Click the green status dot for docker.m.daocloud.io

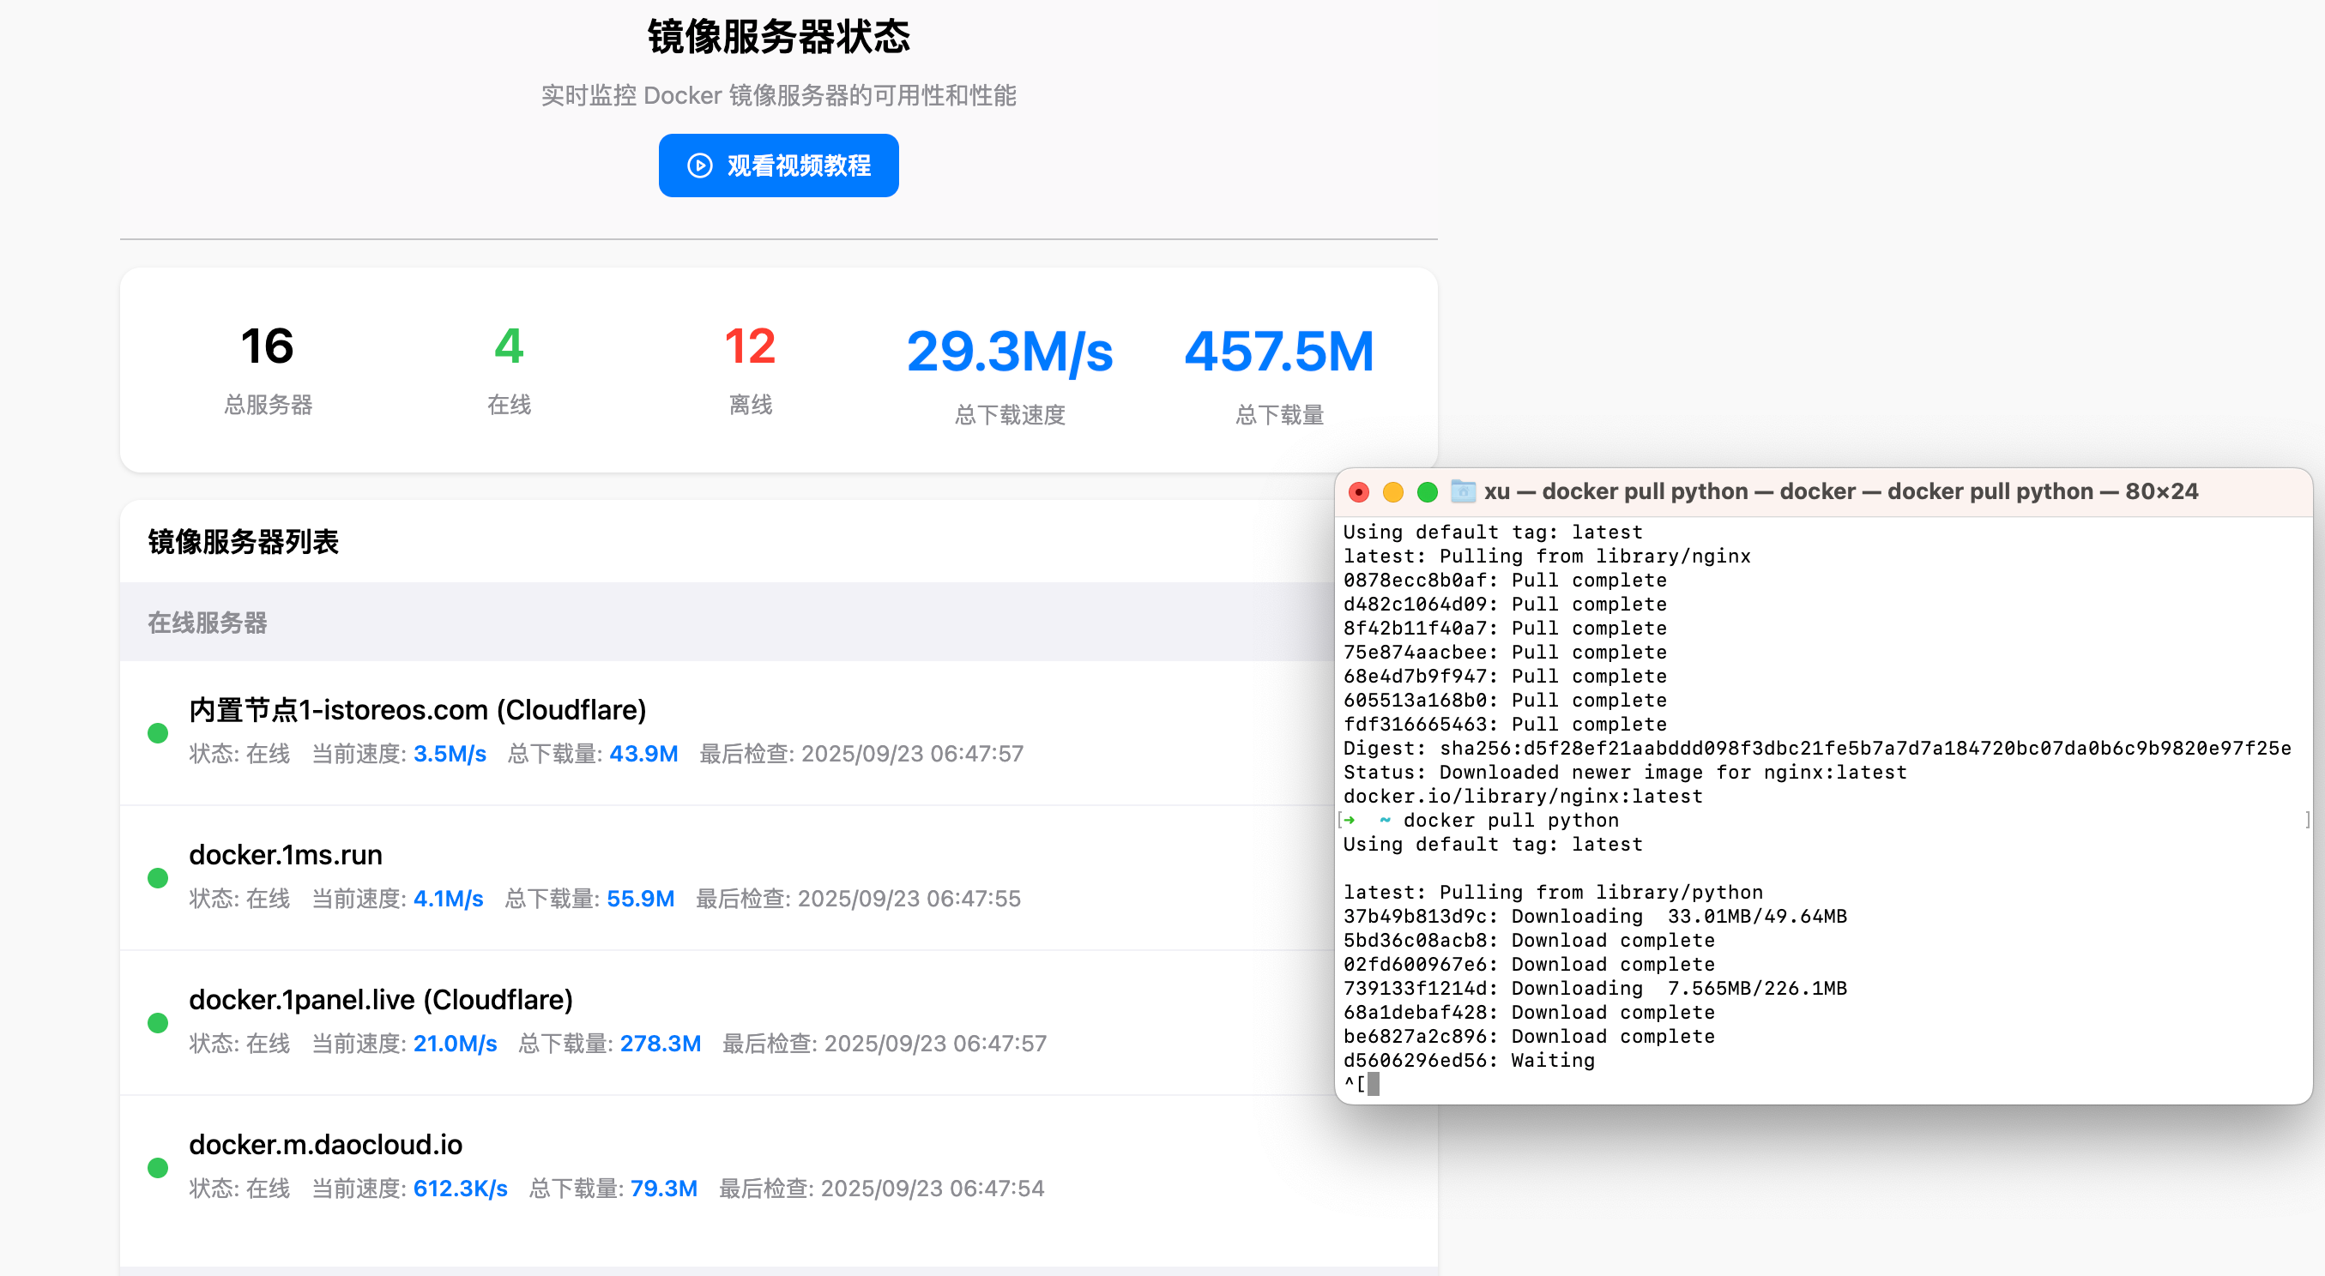[158, 1167]
